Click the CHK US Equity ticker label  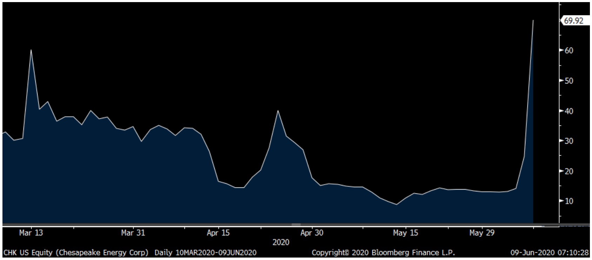(x=28, y=253)
